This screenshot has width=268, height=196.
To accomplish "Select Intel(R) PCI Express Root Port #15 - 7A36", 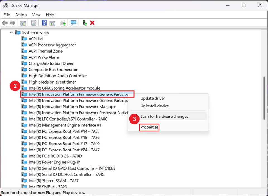I will tap(64, 137).
